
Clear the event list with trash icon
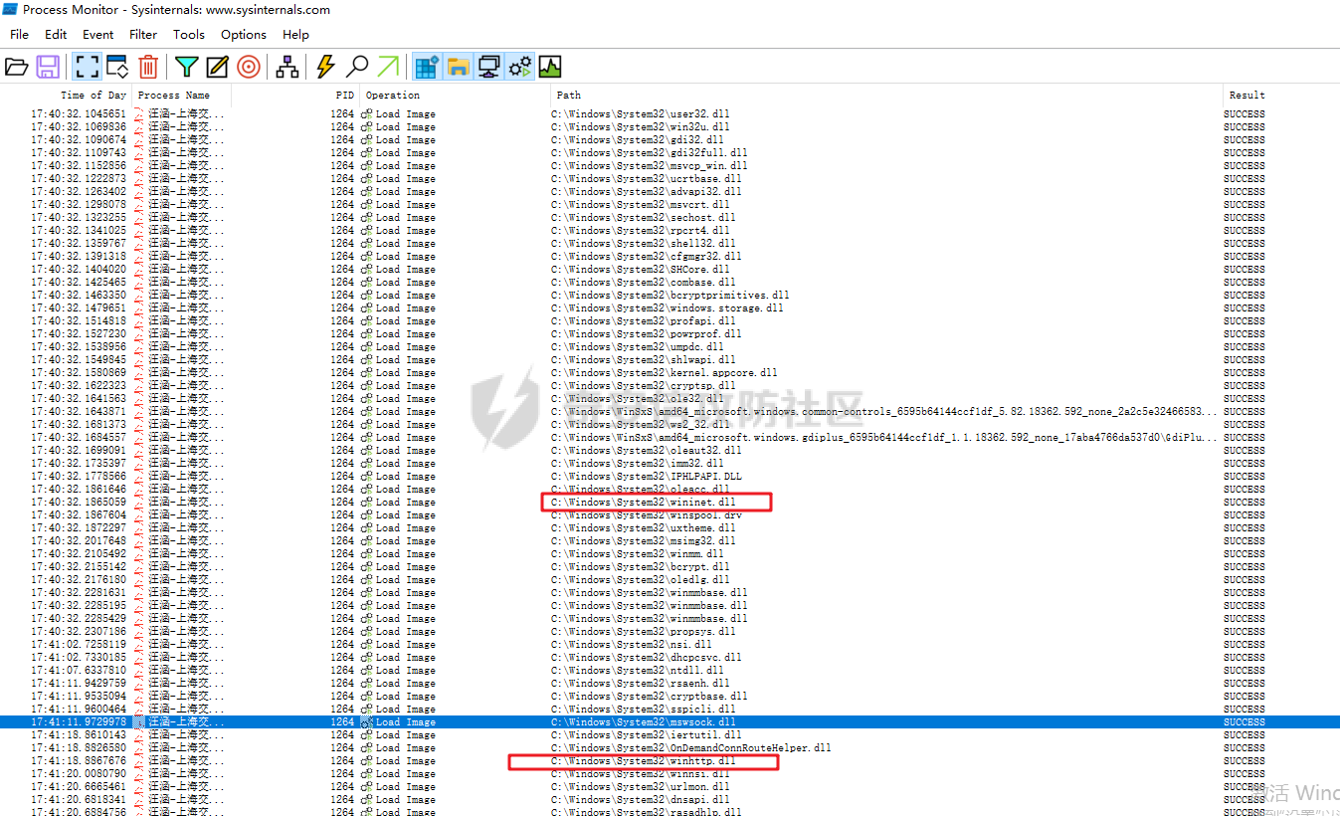148,67
